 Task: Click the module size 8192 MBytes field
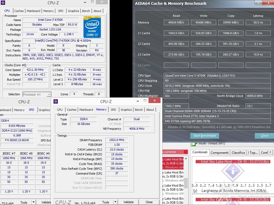point(17,126)
